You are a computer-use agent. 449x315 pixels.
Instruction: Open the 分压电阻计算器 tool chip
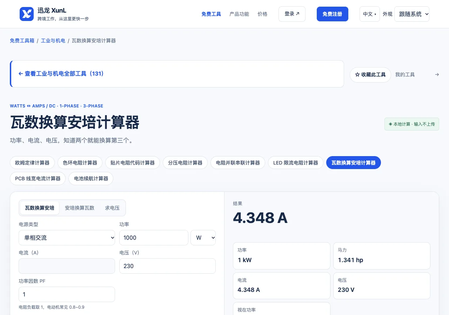pos(185,163)
